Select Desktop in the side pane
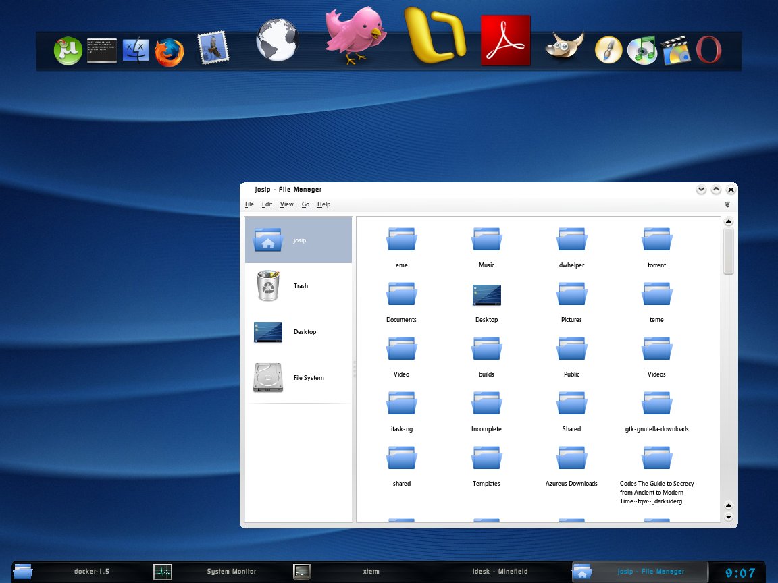778x583 pixels. click(x=299, y=332)
